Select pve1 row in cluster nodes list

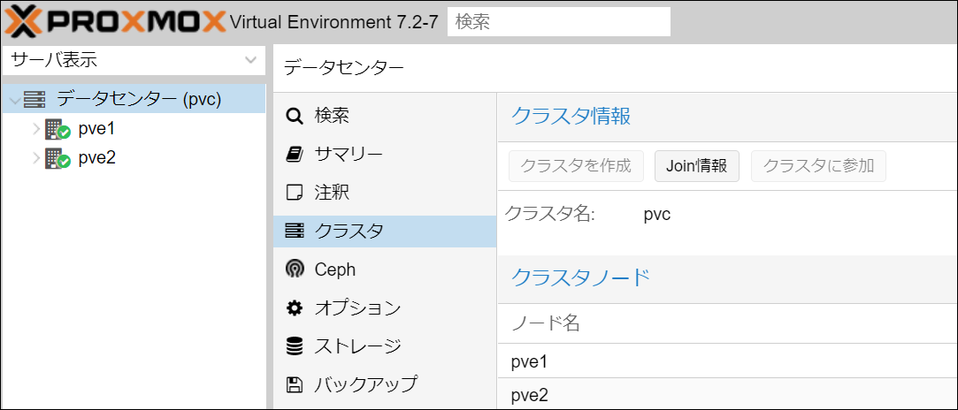pos(725,362)
